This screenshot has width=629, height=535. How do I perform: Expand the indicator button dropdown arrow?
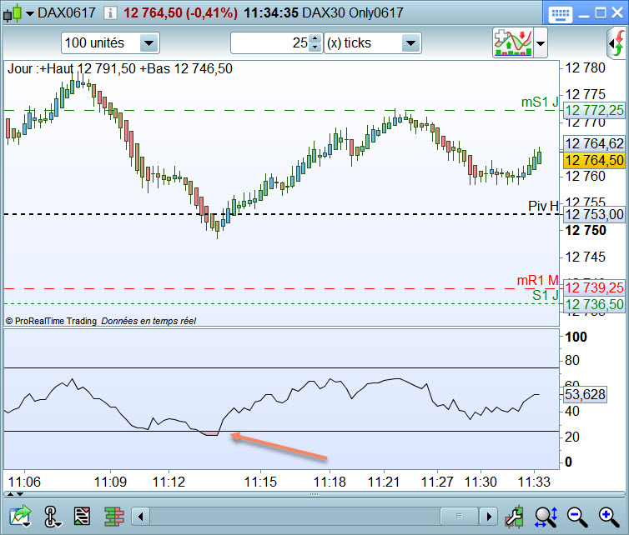coord(541,42)
